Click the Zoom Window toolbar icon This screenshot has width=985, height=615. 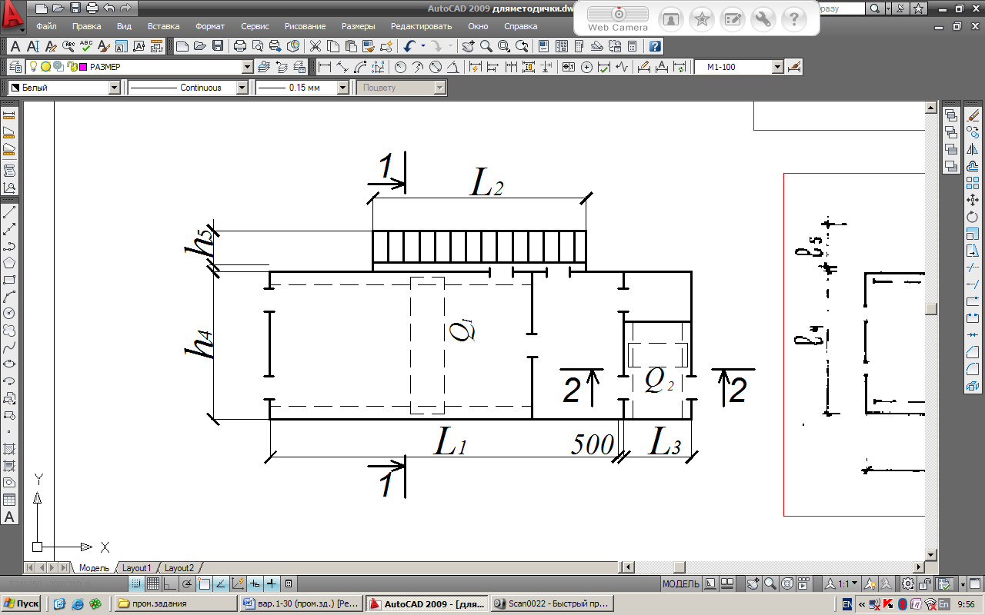[x=504, y=46]
